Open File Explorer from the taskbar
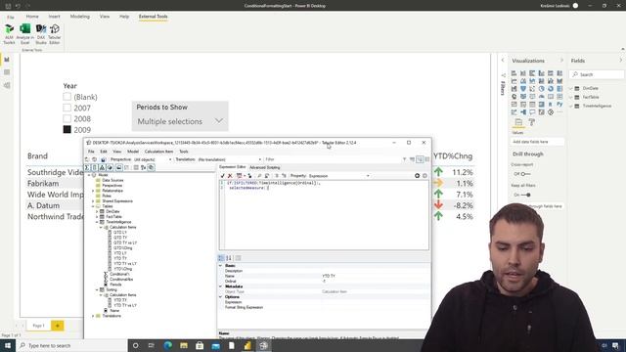This screenshot has height=352, width=626. (x=184, y=345)
